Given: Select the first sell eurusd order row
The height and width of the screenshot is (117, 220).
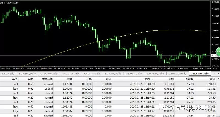Looking at the screenshot, I should (110, 84).
